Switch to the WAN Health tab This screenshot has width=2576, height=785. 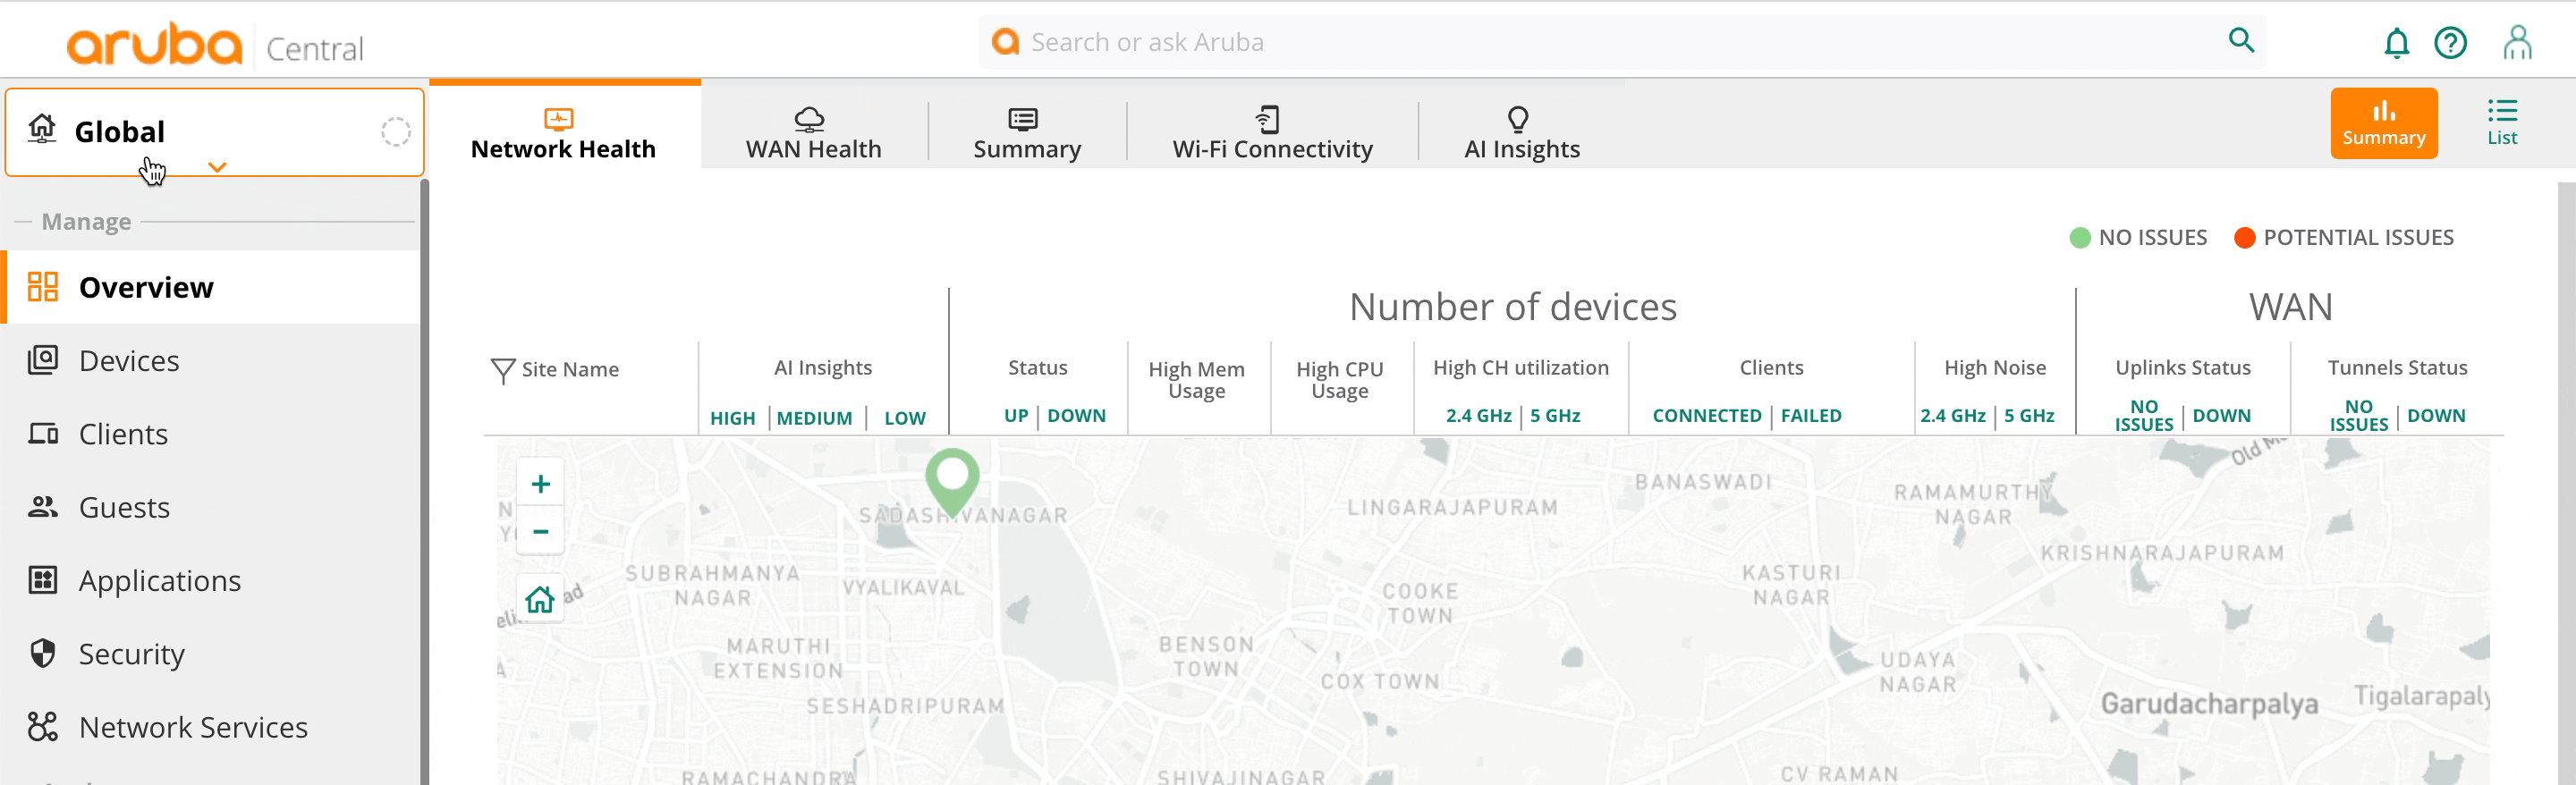point(813,133)
